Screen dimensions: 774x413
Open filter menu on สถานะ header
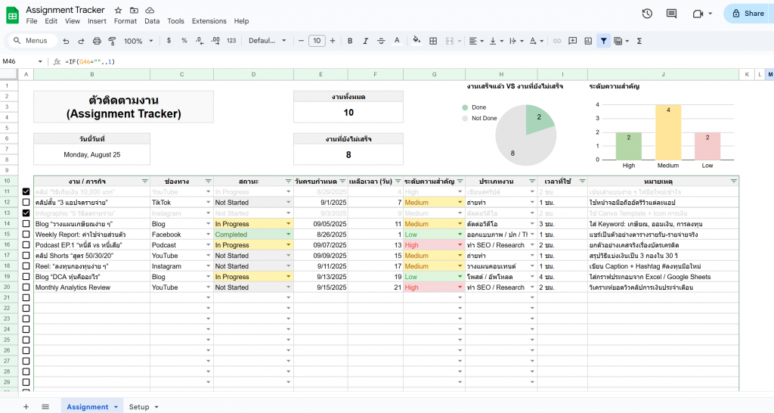pyautogui.click(x=288, y=182)
